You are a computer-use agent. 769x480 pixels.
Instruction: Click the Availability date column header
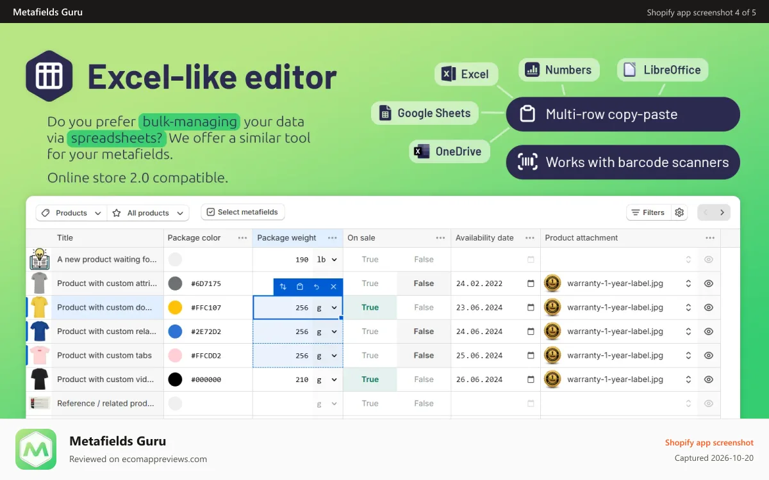click(x=484, y=238)
